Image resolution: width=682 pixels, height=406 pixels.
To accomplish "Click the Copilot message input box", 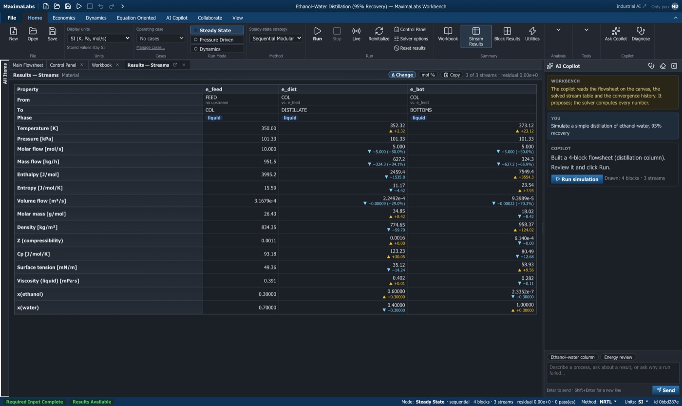I will [613, 373].
